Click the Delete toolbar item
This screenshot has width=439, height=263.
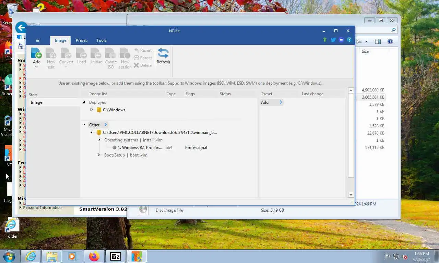pyautogui.click(x=143, y=65)
